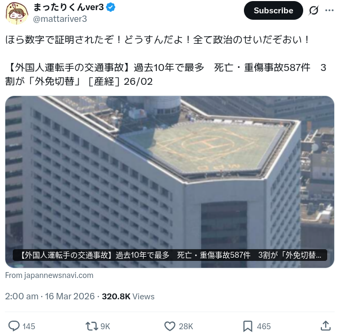Open the From japannewsnavi.com source link
Screen dimensions: 340x334
click(x=49, y=275)
